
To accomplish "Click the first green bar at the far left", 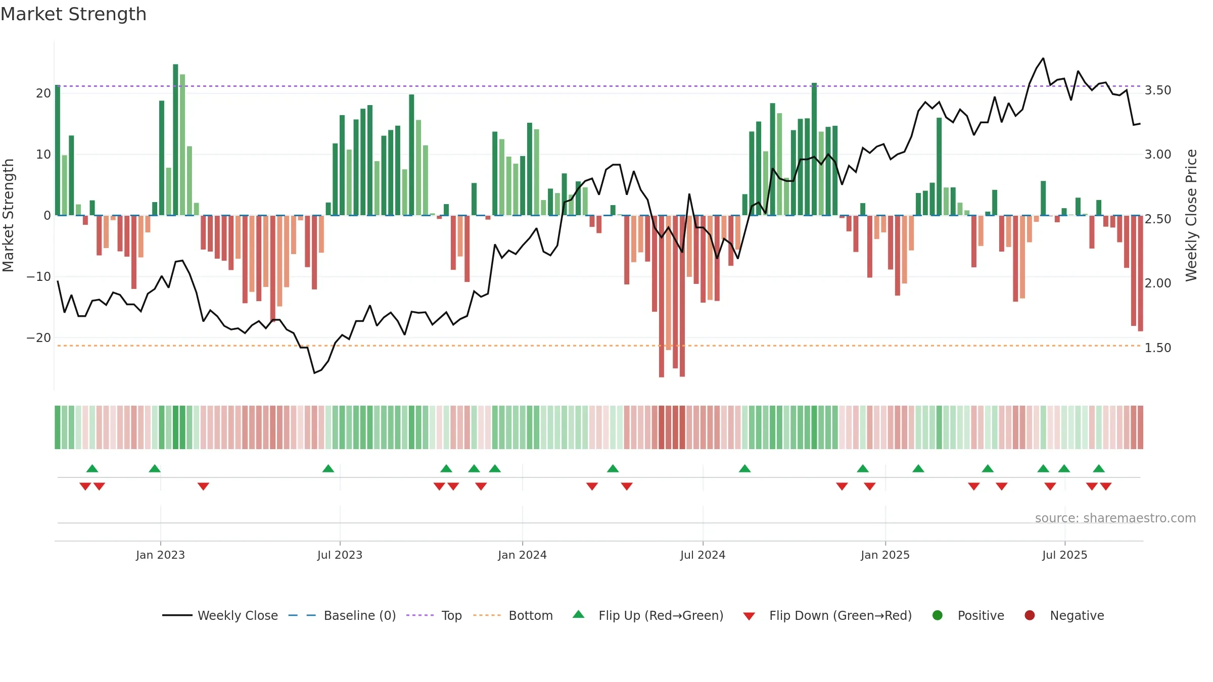I will [x=58, y=150].
